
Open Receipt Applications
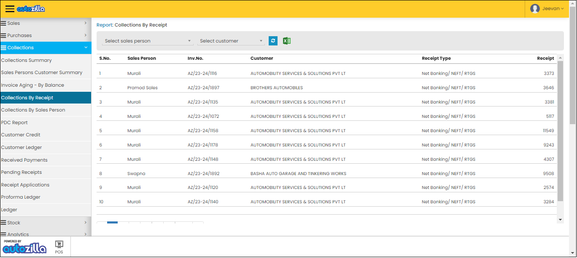pos(46,185)
